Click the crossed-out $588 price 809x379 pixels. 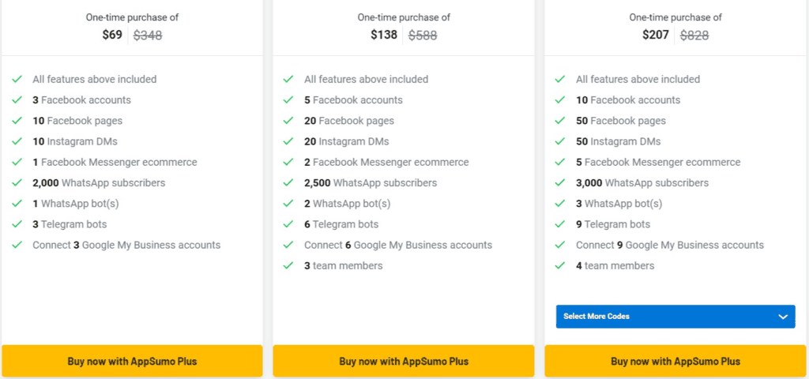[422, 35]
